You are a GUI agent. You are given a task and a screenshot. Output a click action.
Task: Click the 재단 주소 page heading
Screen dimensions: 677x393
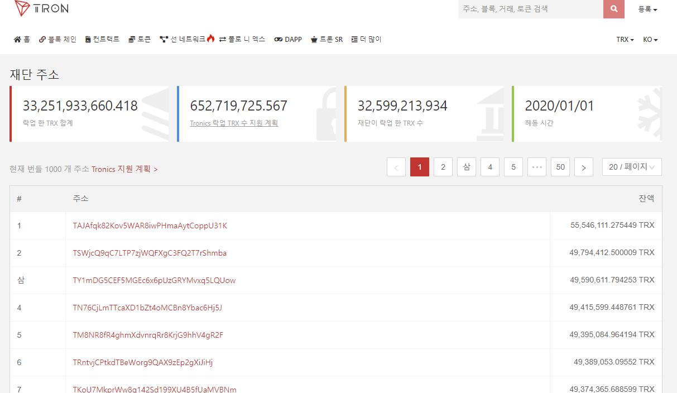tap(35, 75)
